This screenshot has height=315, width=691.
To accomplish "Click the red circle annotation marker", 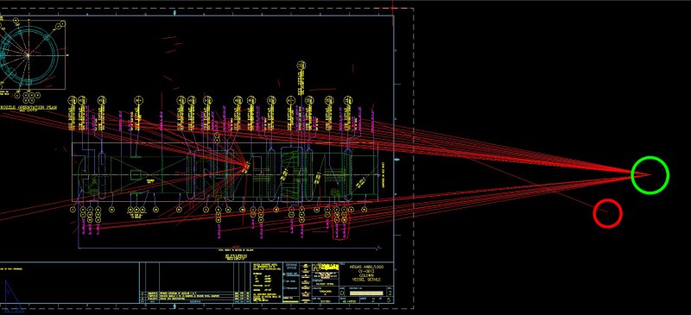I will pos(608,214).
